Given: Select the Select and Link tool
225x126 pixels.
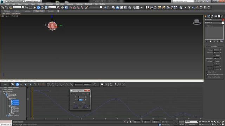Looking at the screenshot, I should 2,7.
